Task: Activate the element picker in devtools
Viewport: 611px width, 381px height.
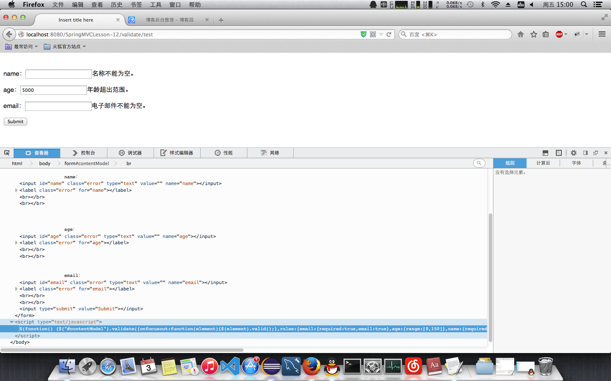Action: [7, 153]
